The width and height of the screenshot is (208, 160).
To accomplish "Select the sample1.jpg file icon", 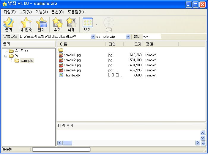I will (x=61, y=55).
